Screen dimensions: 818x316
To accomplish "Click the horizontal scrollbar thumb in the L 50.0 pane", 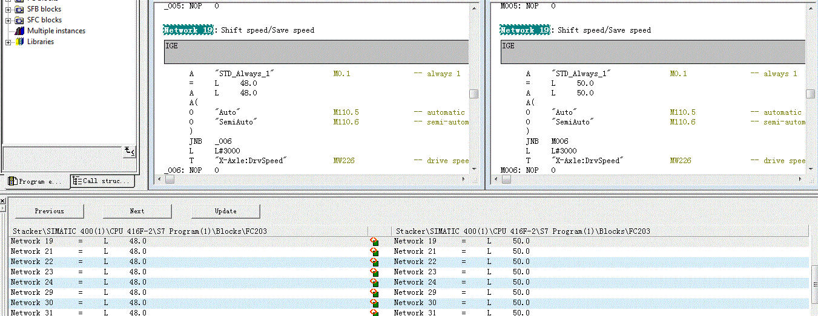I will pyautogui.click(x=506, y=179).
